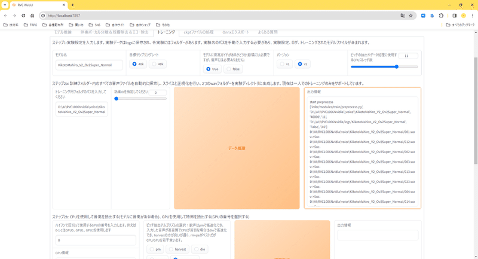Click the translate page icon in address bar
Image resolution: width=478 pixels, height=259 pixels.
pos(402,16)
